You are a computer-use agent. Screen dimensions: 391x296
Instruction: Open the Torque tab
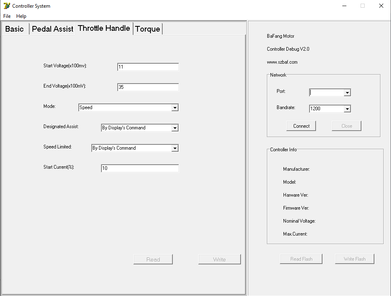tap(148, 29)
